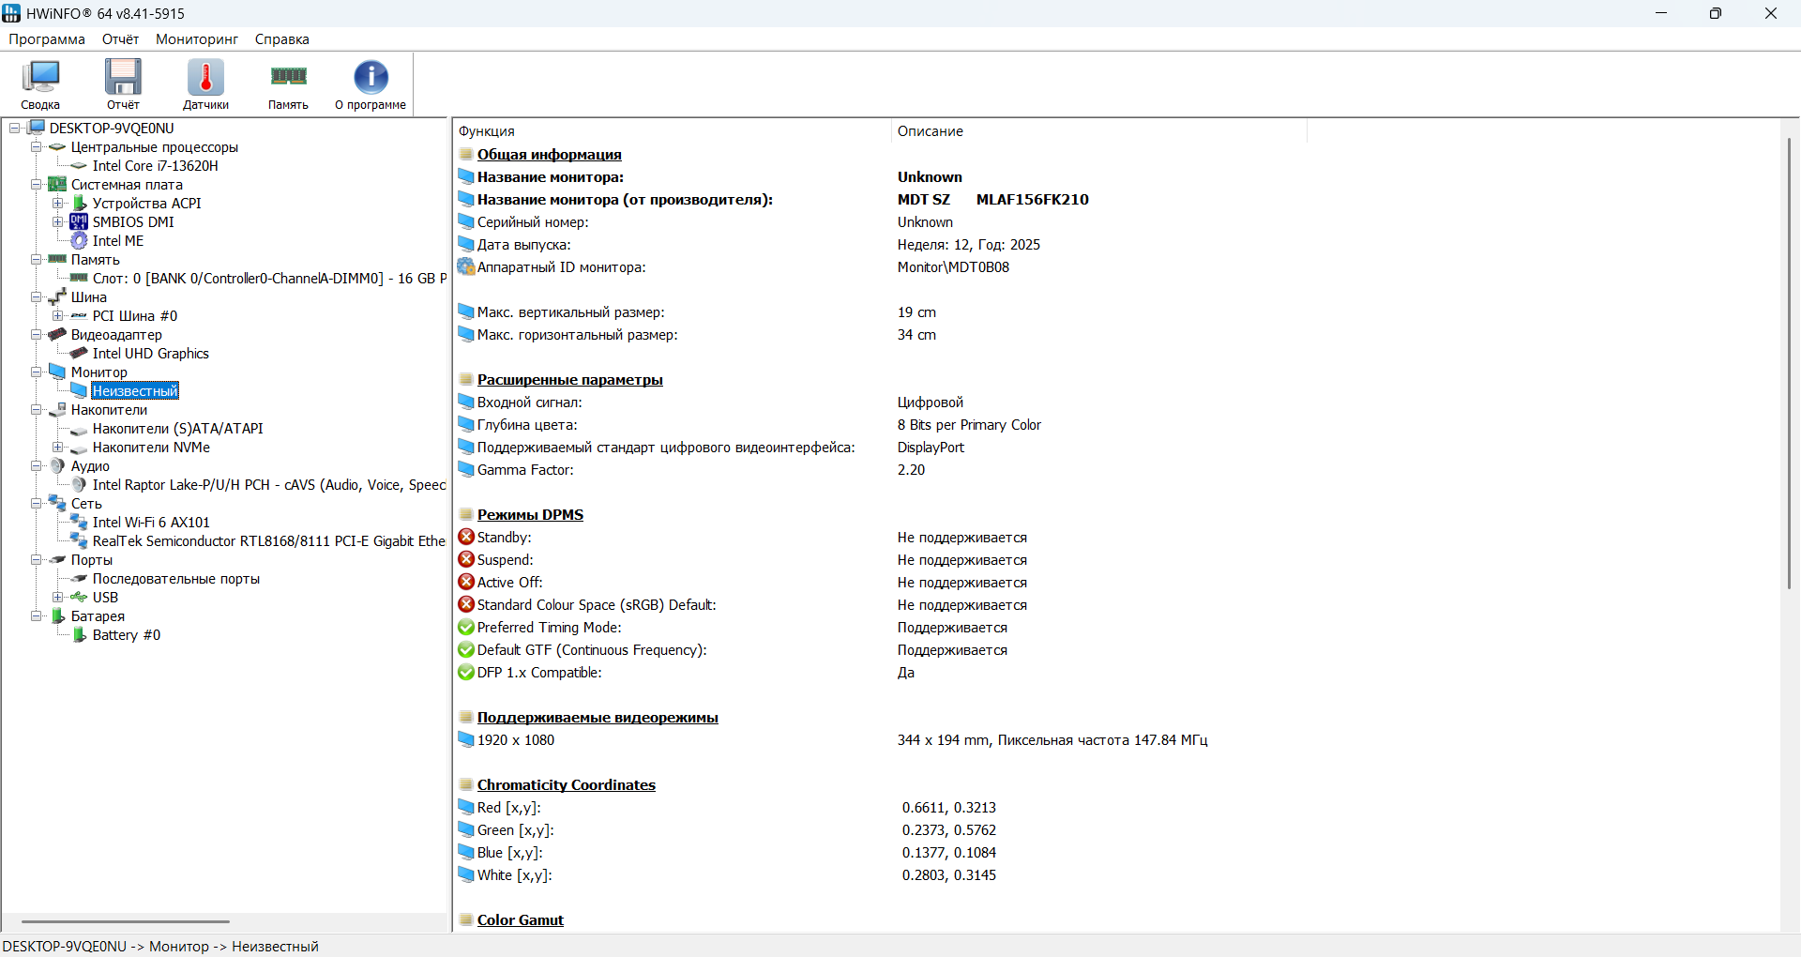Click the Описание column header

coord(1098,131)
